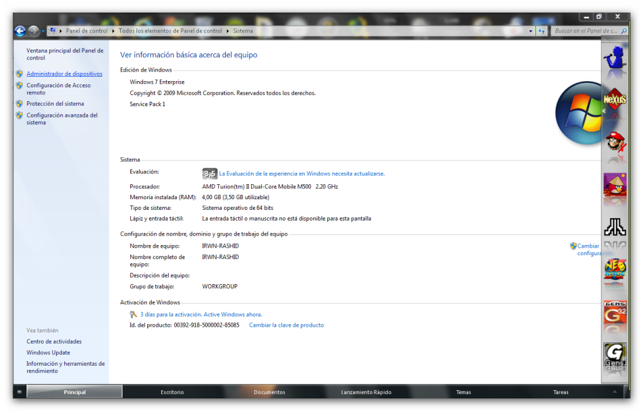
Task: Expand the arrow before Panel de control
Action: 60,31
